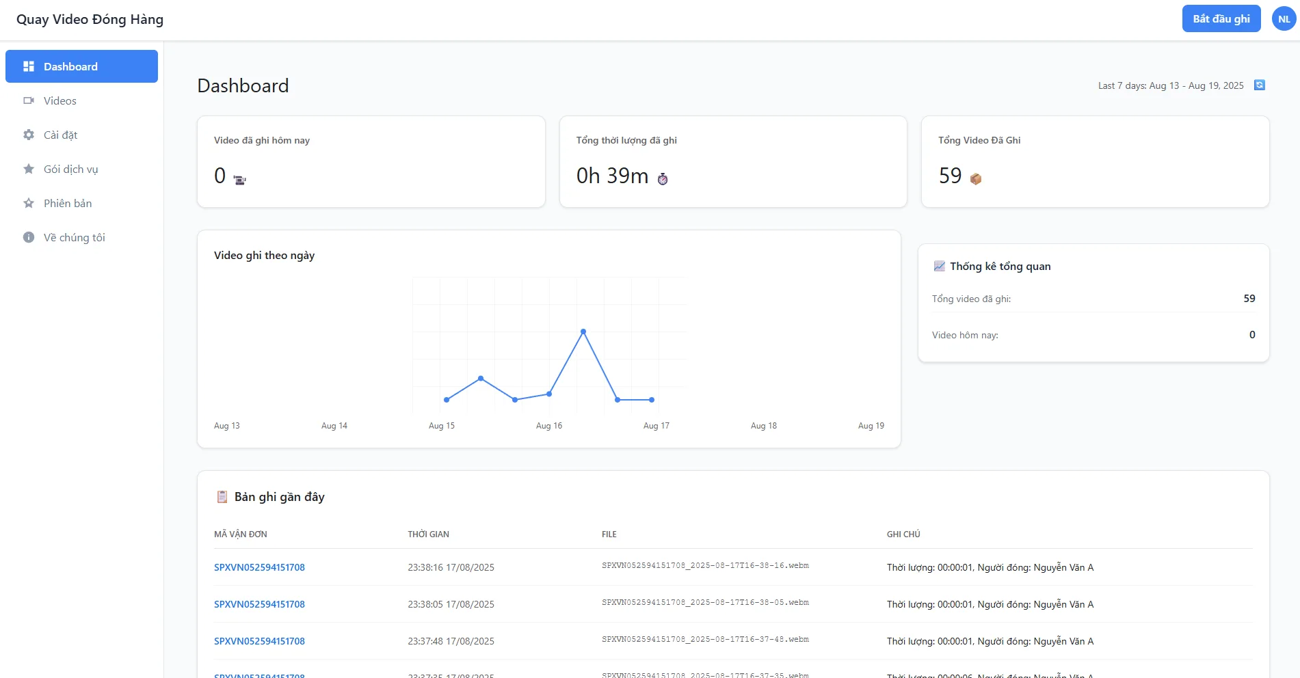This screenshot has height=678, width=1300.
Task: Click the Về chúng tôi info icon
Action: 29,237
